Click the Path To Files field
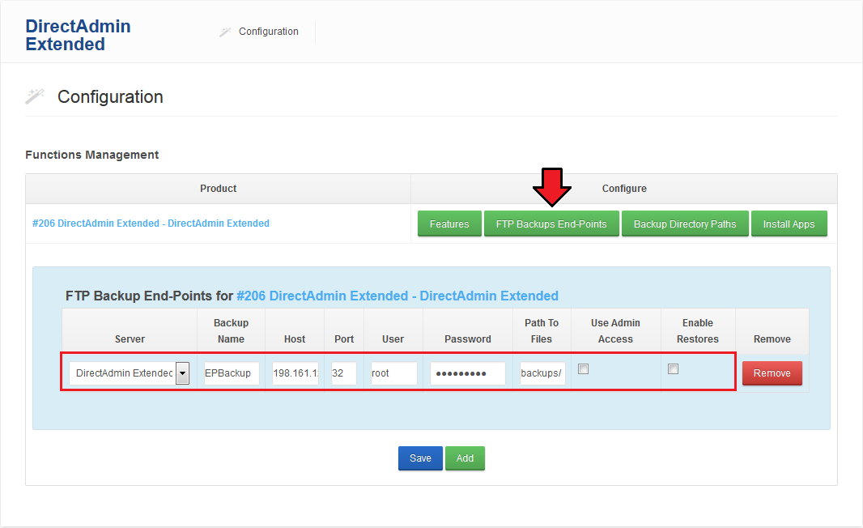The width and height of the screenshot is (863, 528). click(x=542, y=373)
